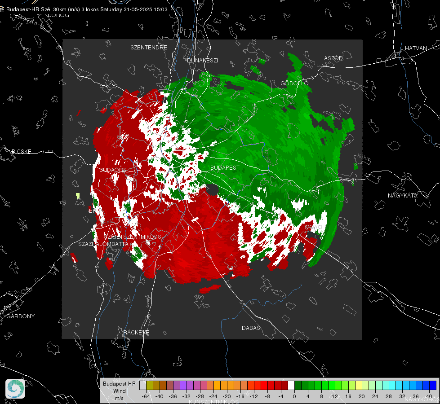Click the HATVAN city label
The width and height of the screenshot is (440, 404).
(x=416, y=48)
